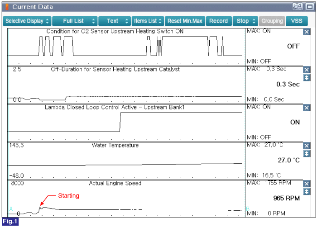
Task: Close the Actual Engine Speed graph
Action: coord(307,184)
